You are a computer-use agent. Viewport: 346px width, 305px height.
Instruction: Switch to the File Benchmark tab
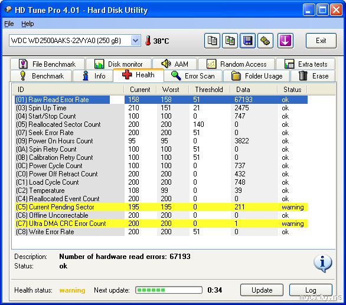click(47, 64)
